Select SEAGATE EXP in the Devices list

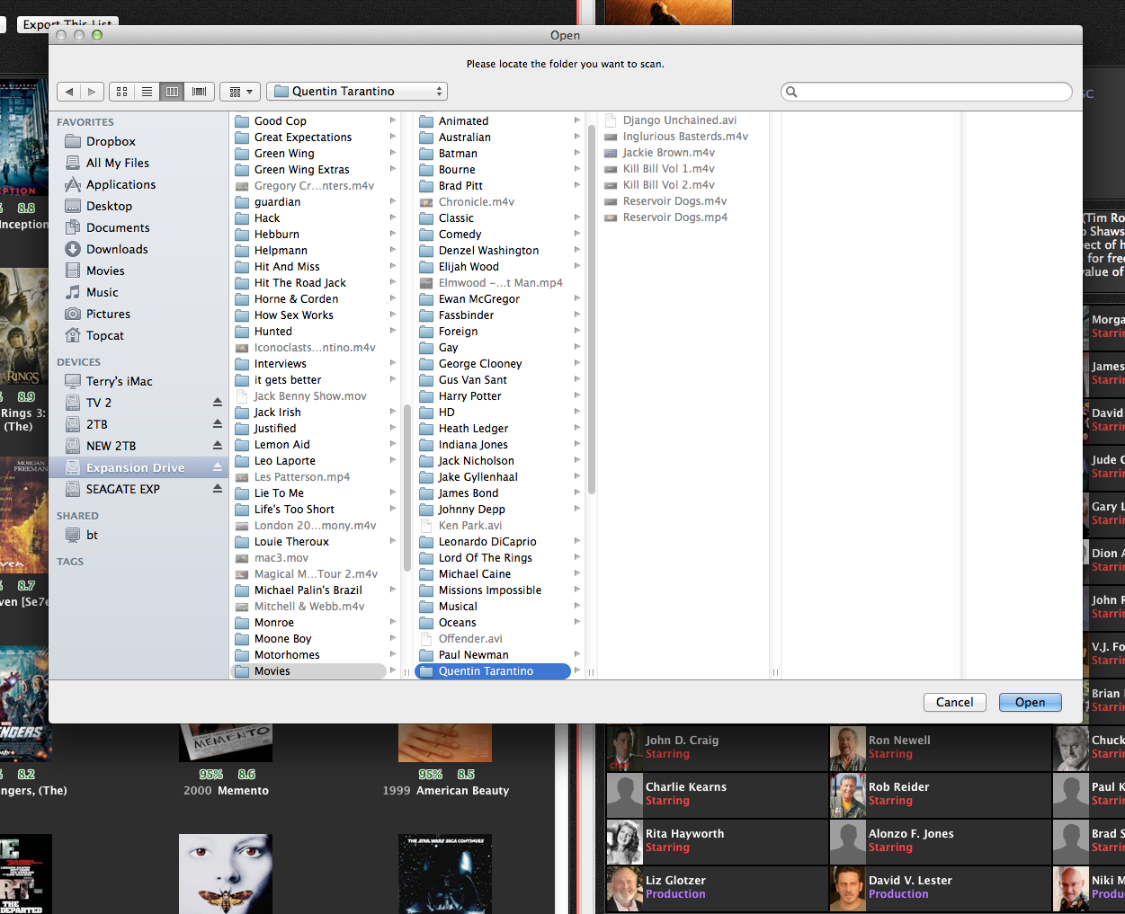pos(138,489)
